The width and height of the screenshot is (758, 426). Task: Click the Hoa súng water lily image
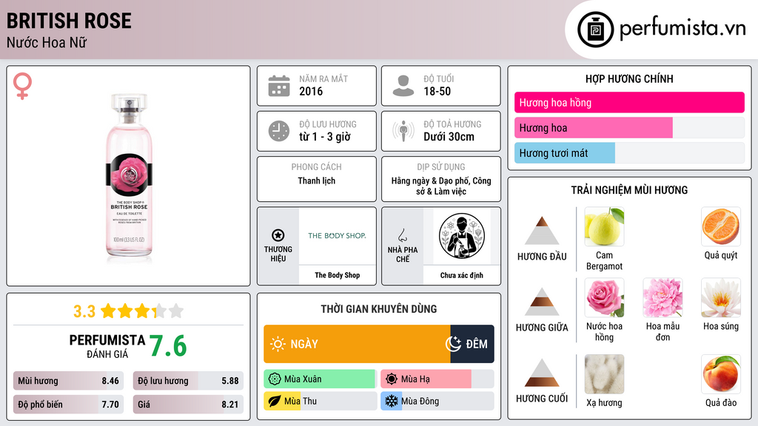pyautogui.click(x=721, y=297)
